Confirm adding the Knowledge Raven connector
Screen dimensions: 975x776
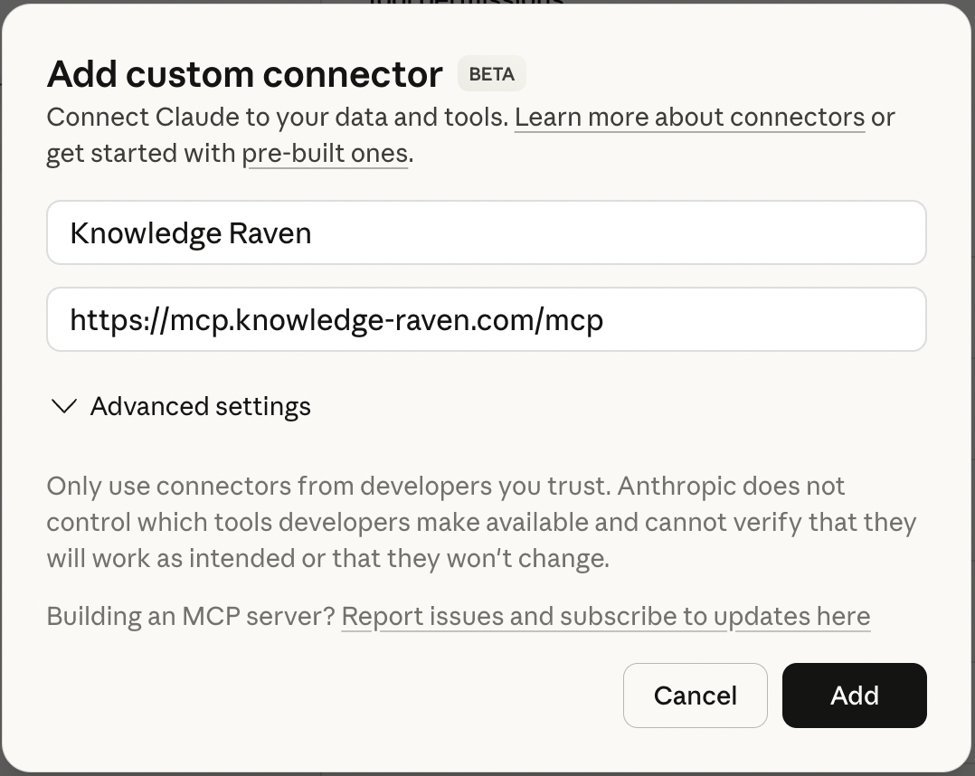tap(853, 696)
